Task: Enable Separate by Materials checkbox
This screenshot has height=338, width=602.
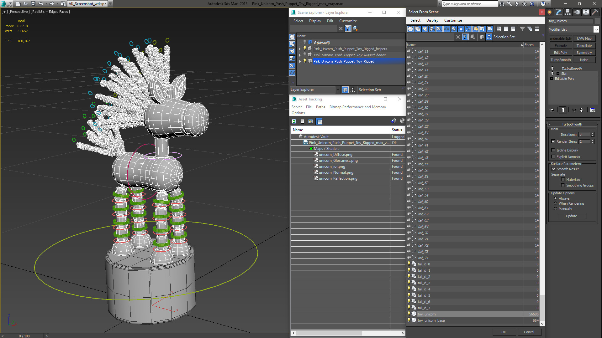Action: point(563,180)
